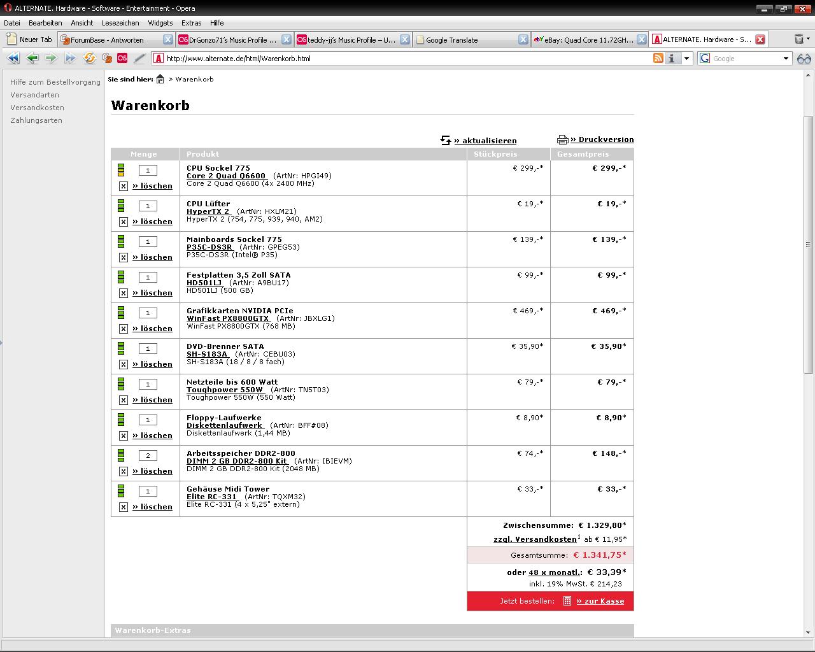Go forward with the green arrow

pos(51,58)
